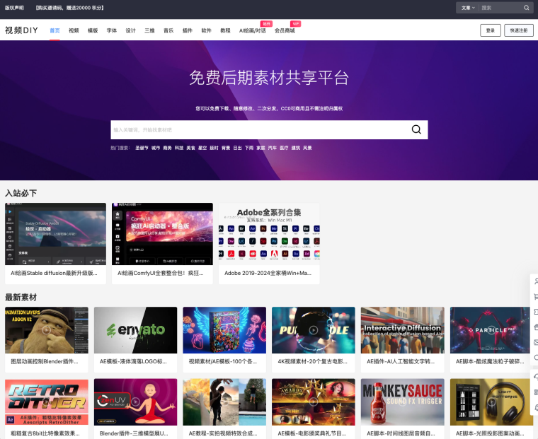
Task: Open the user profile icon in right sidebar
Action: click(x=536, y=281)
